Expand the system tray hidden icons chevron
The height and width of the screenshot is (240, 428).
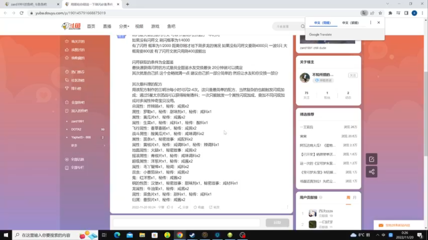[x=378, y=235]
